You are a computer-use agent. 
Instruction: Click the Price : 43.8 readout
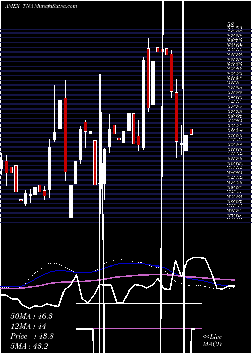click(x=32, y=336)
